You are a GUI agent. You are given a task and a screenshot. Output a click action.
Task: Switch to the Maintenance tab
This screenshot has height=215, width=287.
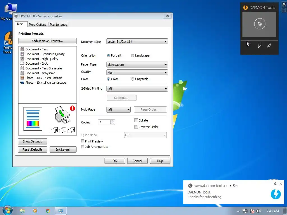pyautogui.click(x=58, y=25)
